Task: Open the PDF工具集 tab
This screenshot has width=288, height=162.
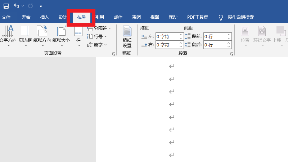Action: [x=198, y=17]
